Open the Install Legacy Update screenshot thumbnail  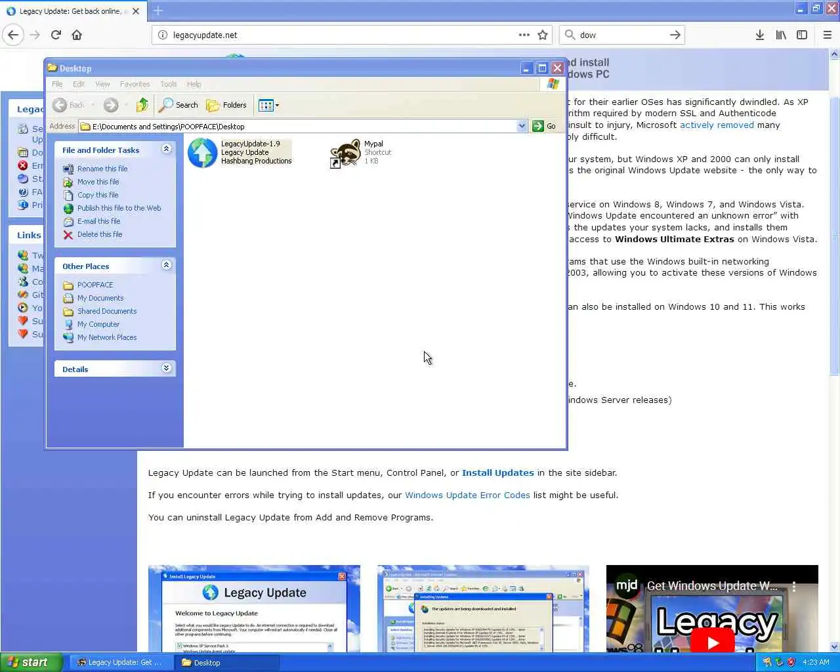tap(254, 608)
